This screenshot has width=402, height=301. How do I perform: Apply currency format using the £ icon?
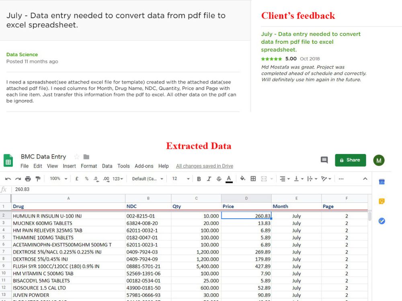(76, 179)
